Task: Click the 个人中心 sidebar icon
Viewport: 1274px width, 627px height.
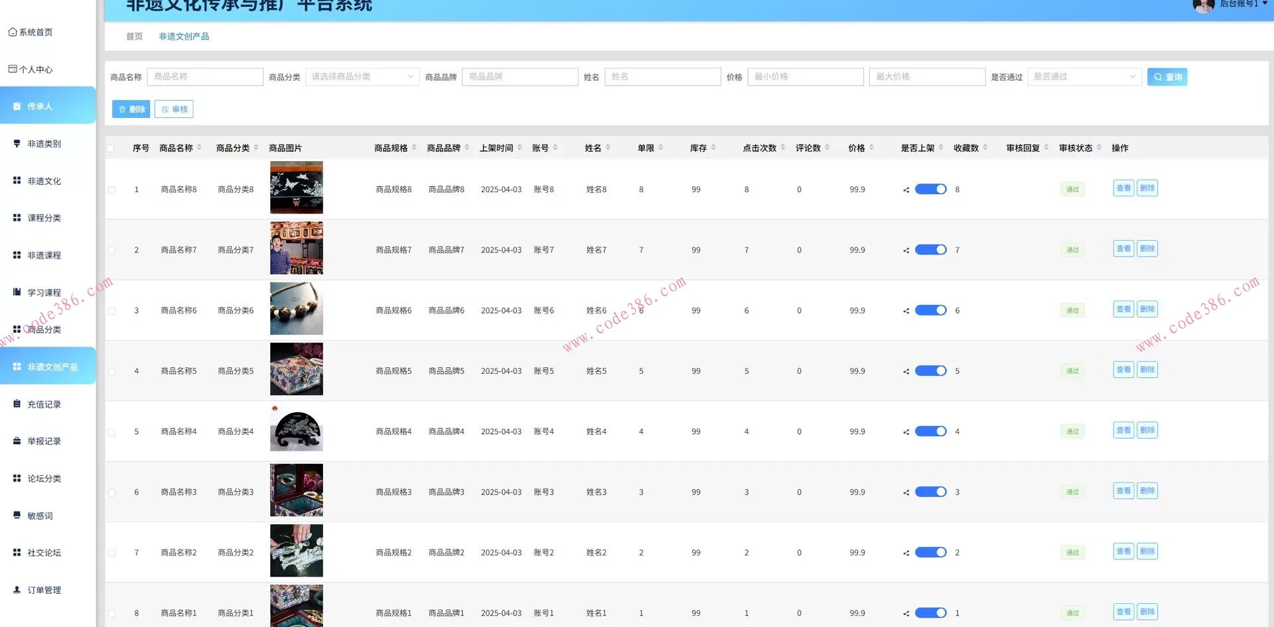Action: click(13, 69)
